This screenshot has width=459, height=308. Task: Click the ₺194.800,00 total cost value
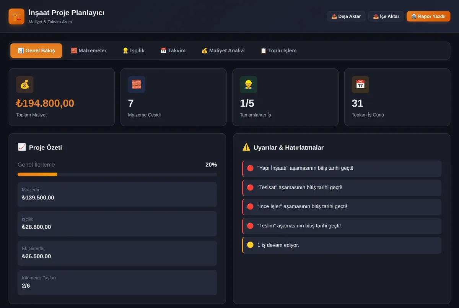[x=45, y=103]
